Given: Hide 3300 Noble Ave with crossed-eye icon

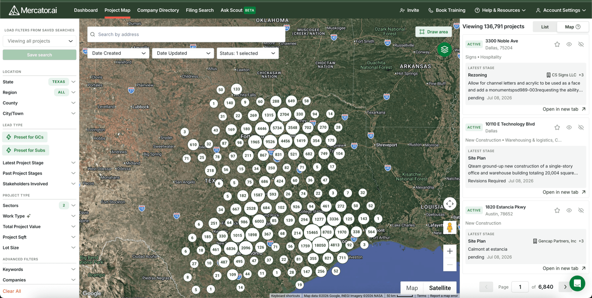Looking at the screenshot, I should tap(581, 44).
